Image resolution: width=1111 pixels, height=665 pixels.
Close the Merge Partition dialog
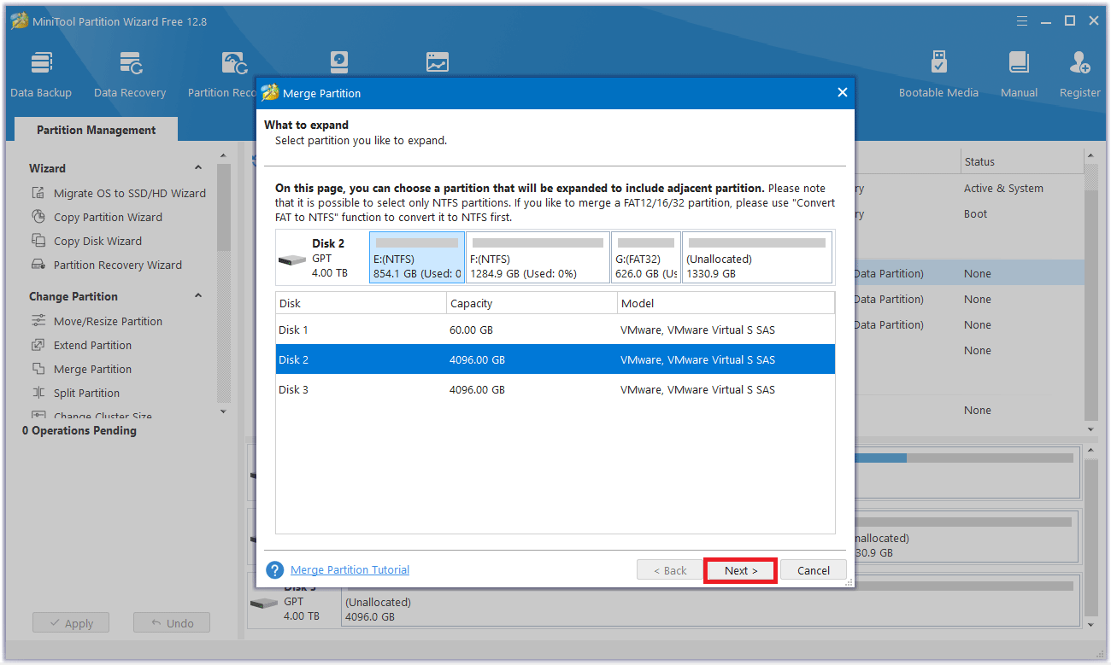(842, 93)
